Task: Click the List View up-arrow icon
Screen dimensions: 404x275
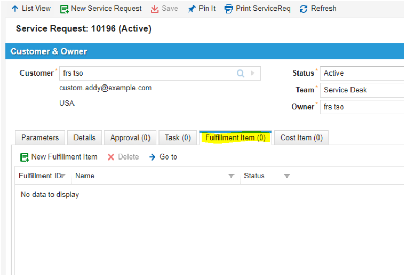Action: coord(15,8)
